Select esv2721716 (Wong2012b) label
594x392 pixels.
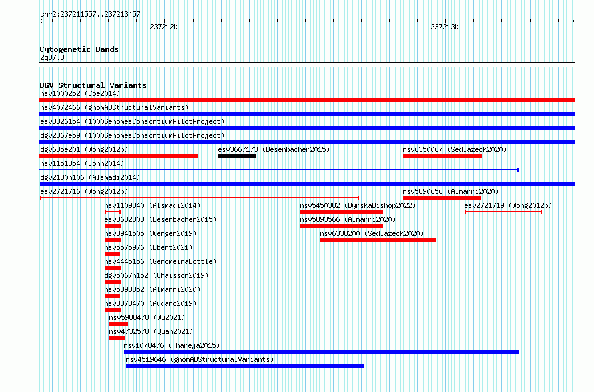coord(84,191)
